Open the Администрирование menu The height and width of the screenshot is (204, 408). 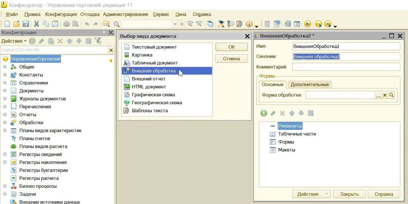coord(126,14)
